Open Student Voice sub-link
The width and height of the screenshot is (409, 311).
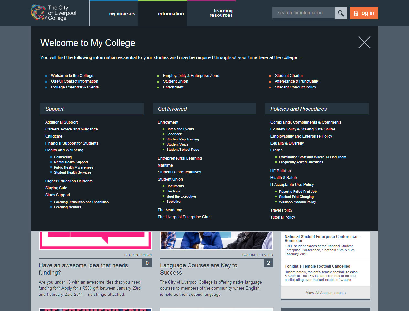[x=178, y=145]
